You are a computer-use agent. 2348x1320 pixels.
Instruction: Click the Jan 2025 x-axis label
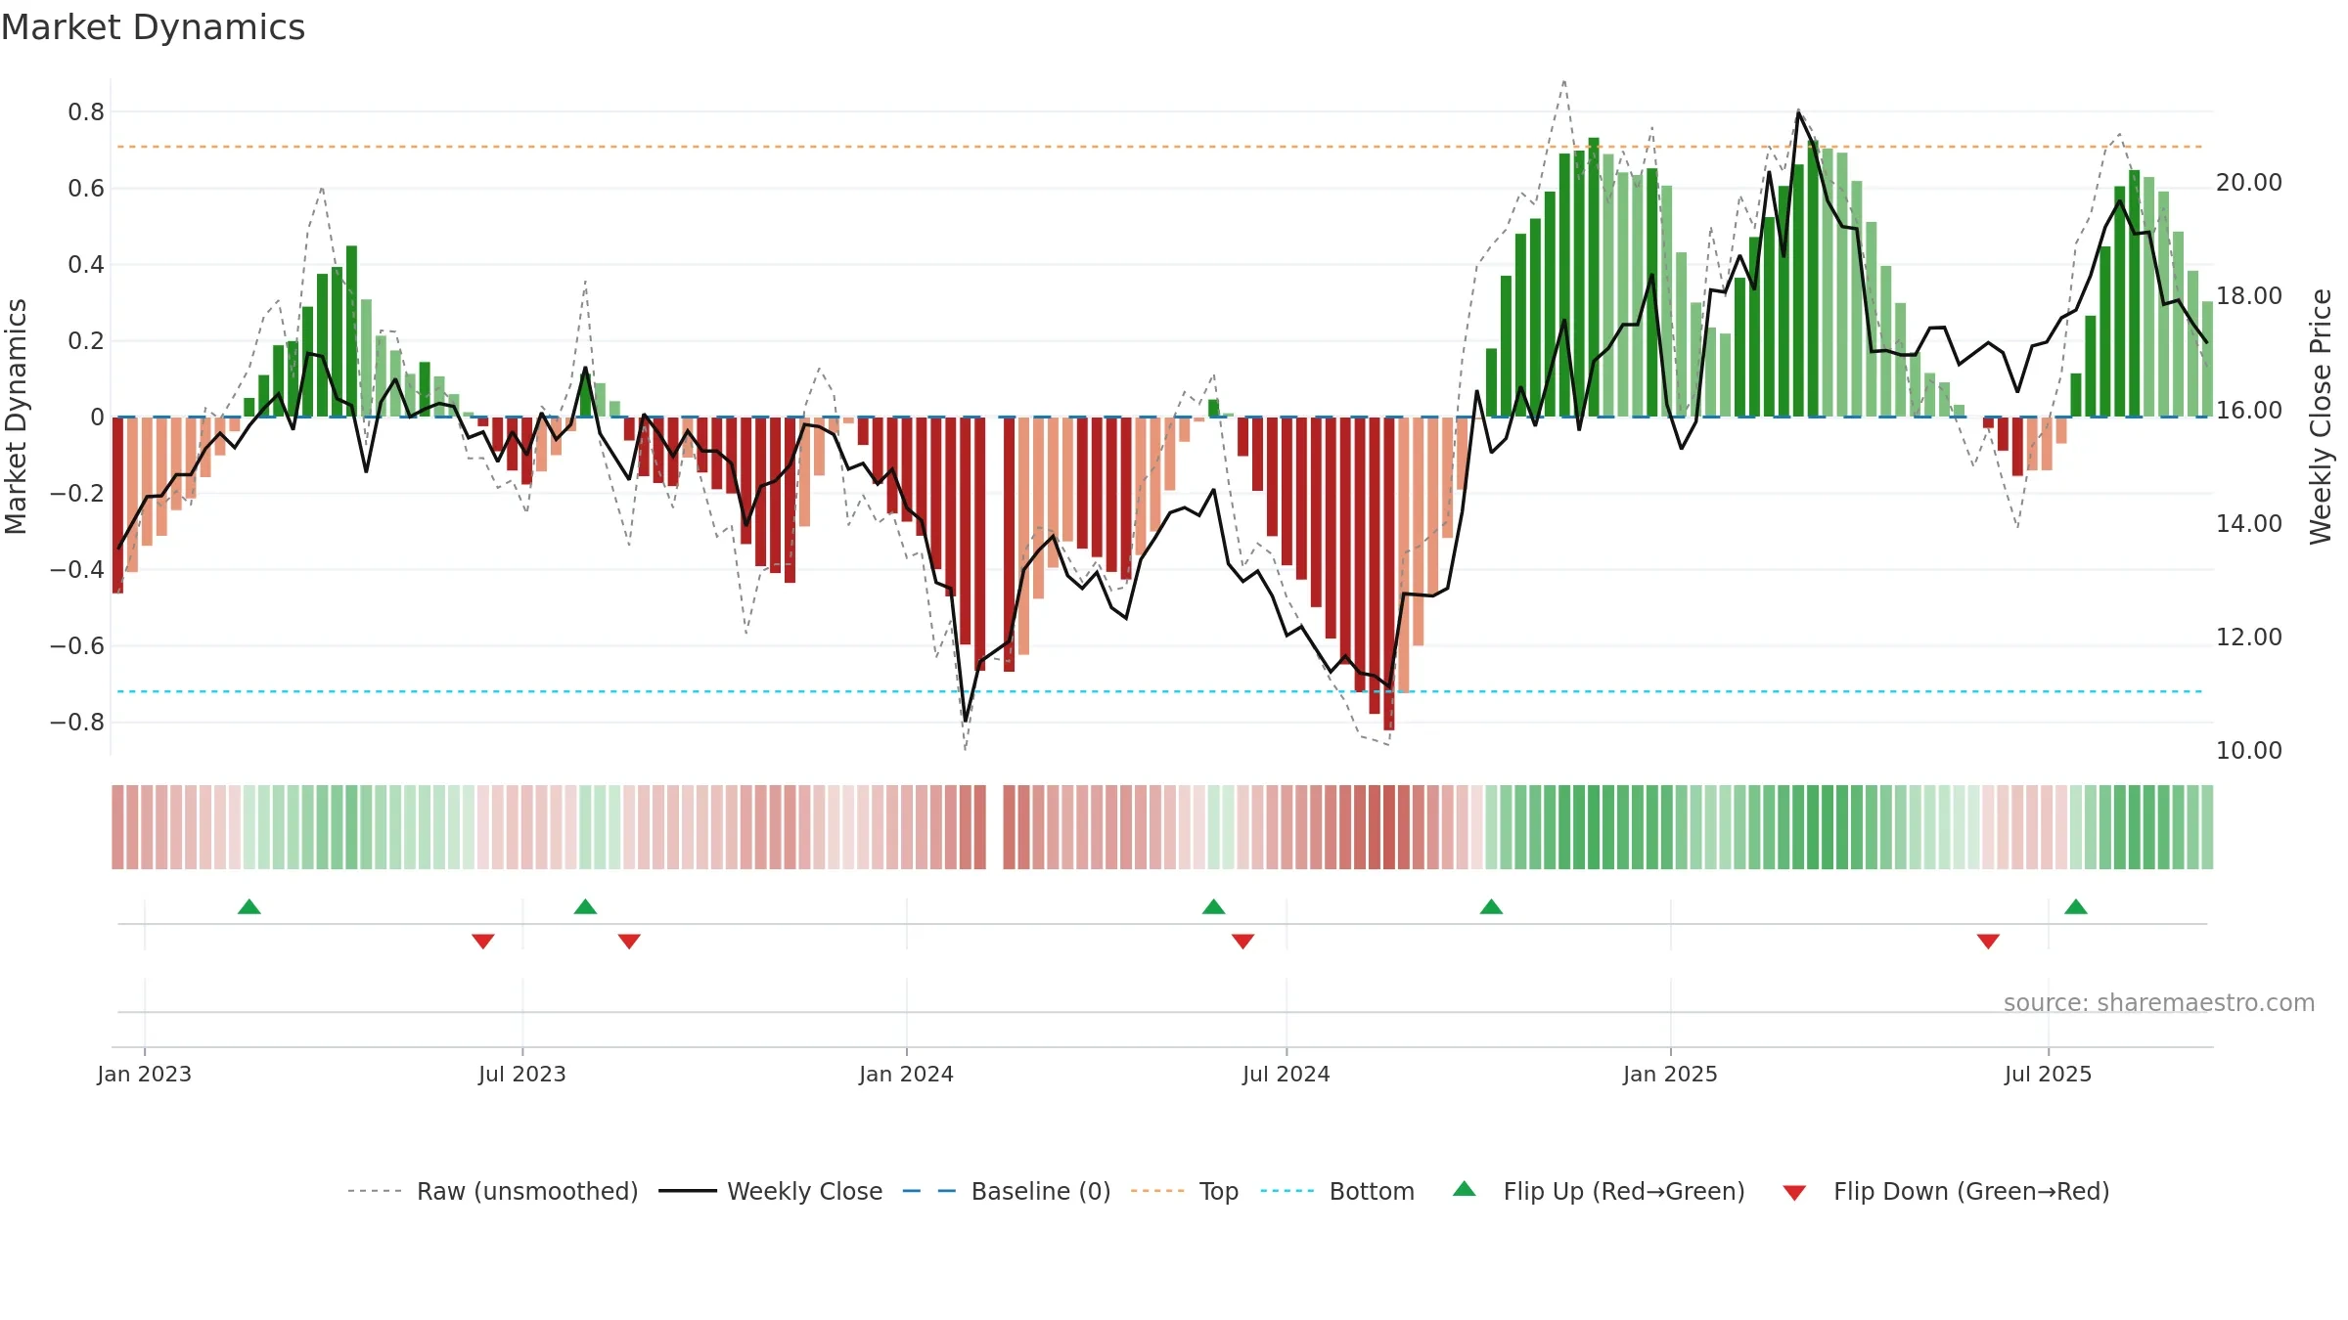(x=1670, y=1074)
